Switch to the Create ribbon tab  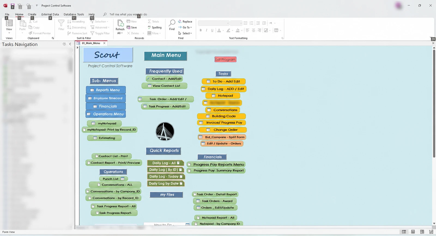tap(32, 14)
